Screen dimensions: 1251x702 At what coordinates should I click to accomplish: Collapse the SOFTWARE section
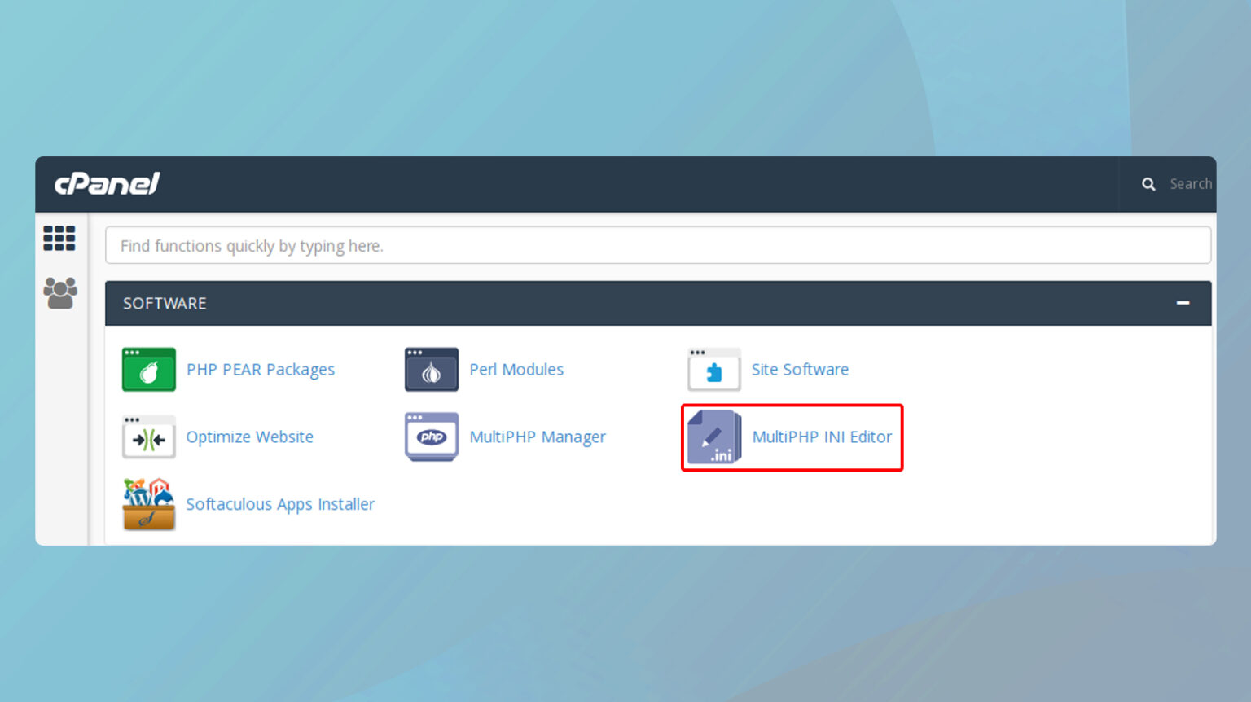(1183, 303)
